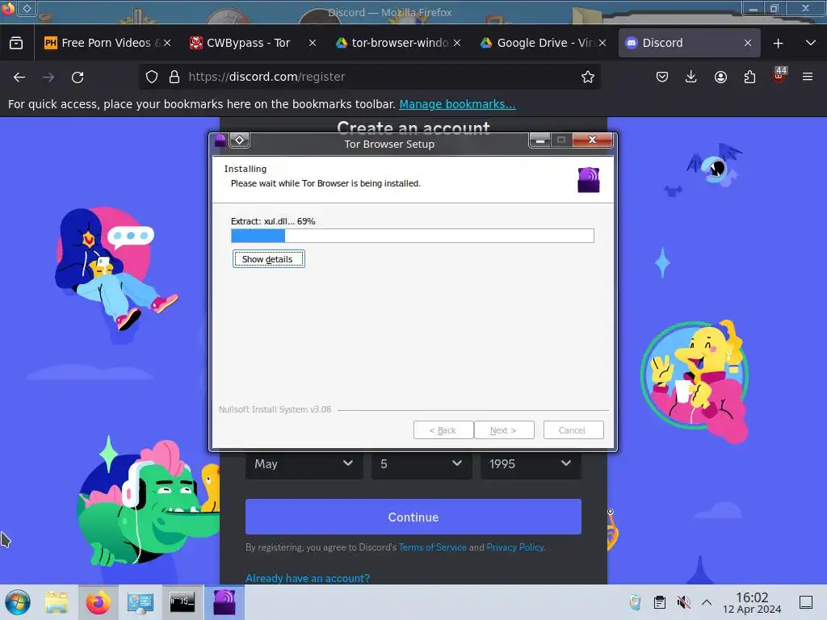Image resolution: width=827 pixels, height=620 pixels.
Task: Click Cancel in Tor Browser Setup
Action: point(573,430)
